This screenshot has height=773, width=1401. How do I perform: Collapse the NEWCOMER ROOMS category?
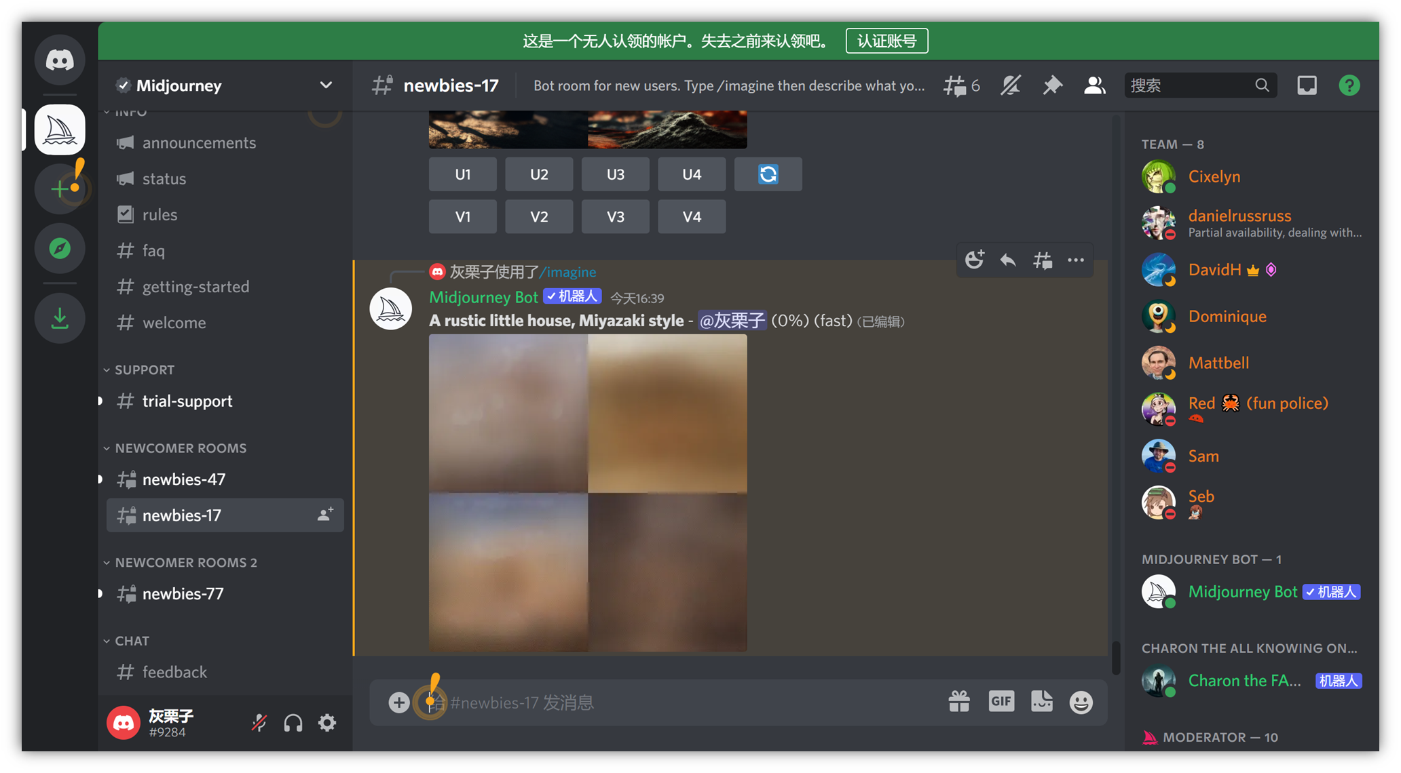(x=180, y=448)
